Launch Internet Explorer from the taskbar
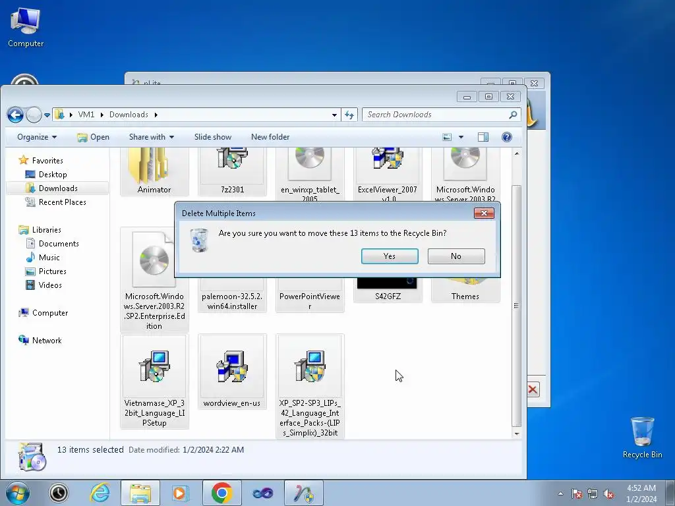The height and width of the screenshot is (506, 675). [x=100, y=493]
